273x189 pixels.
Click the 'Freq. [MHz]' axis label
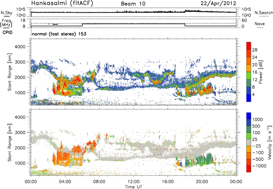coord(6,23)
